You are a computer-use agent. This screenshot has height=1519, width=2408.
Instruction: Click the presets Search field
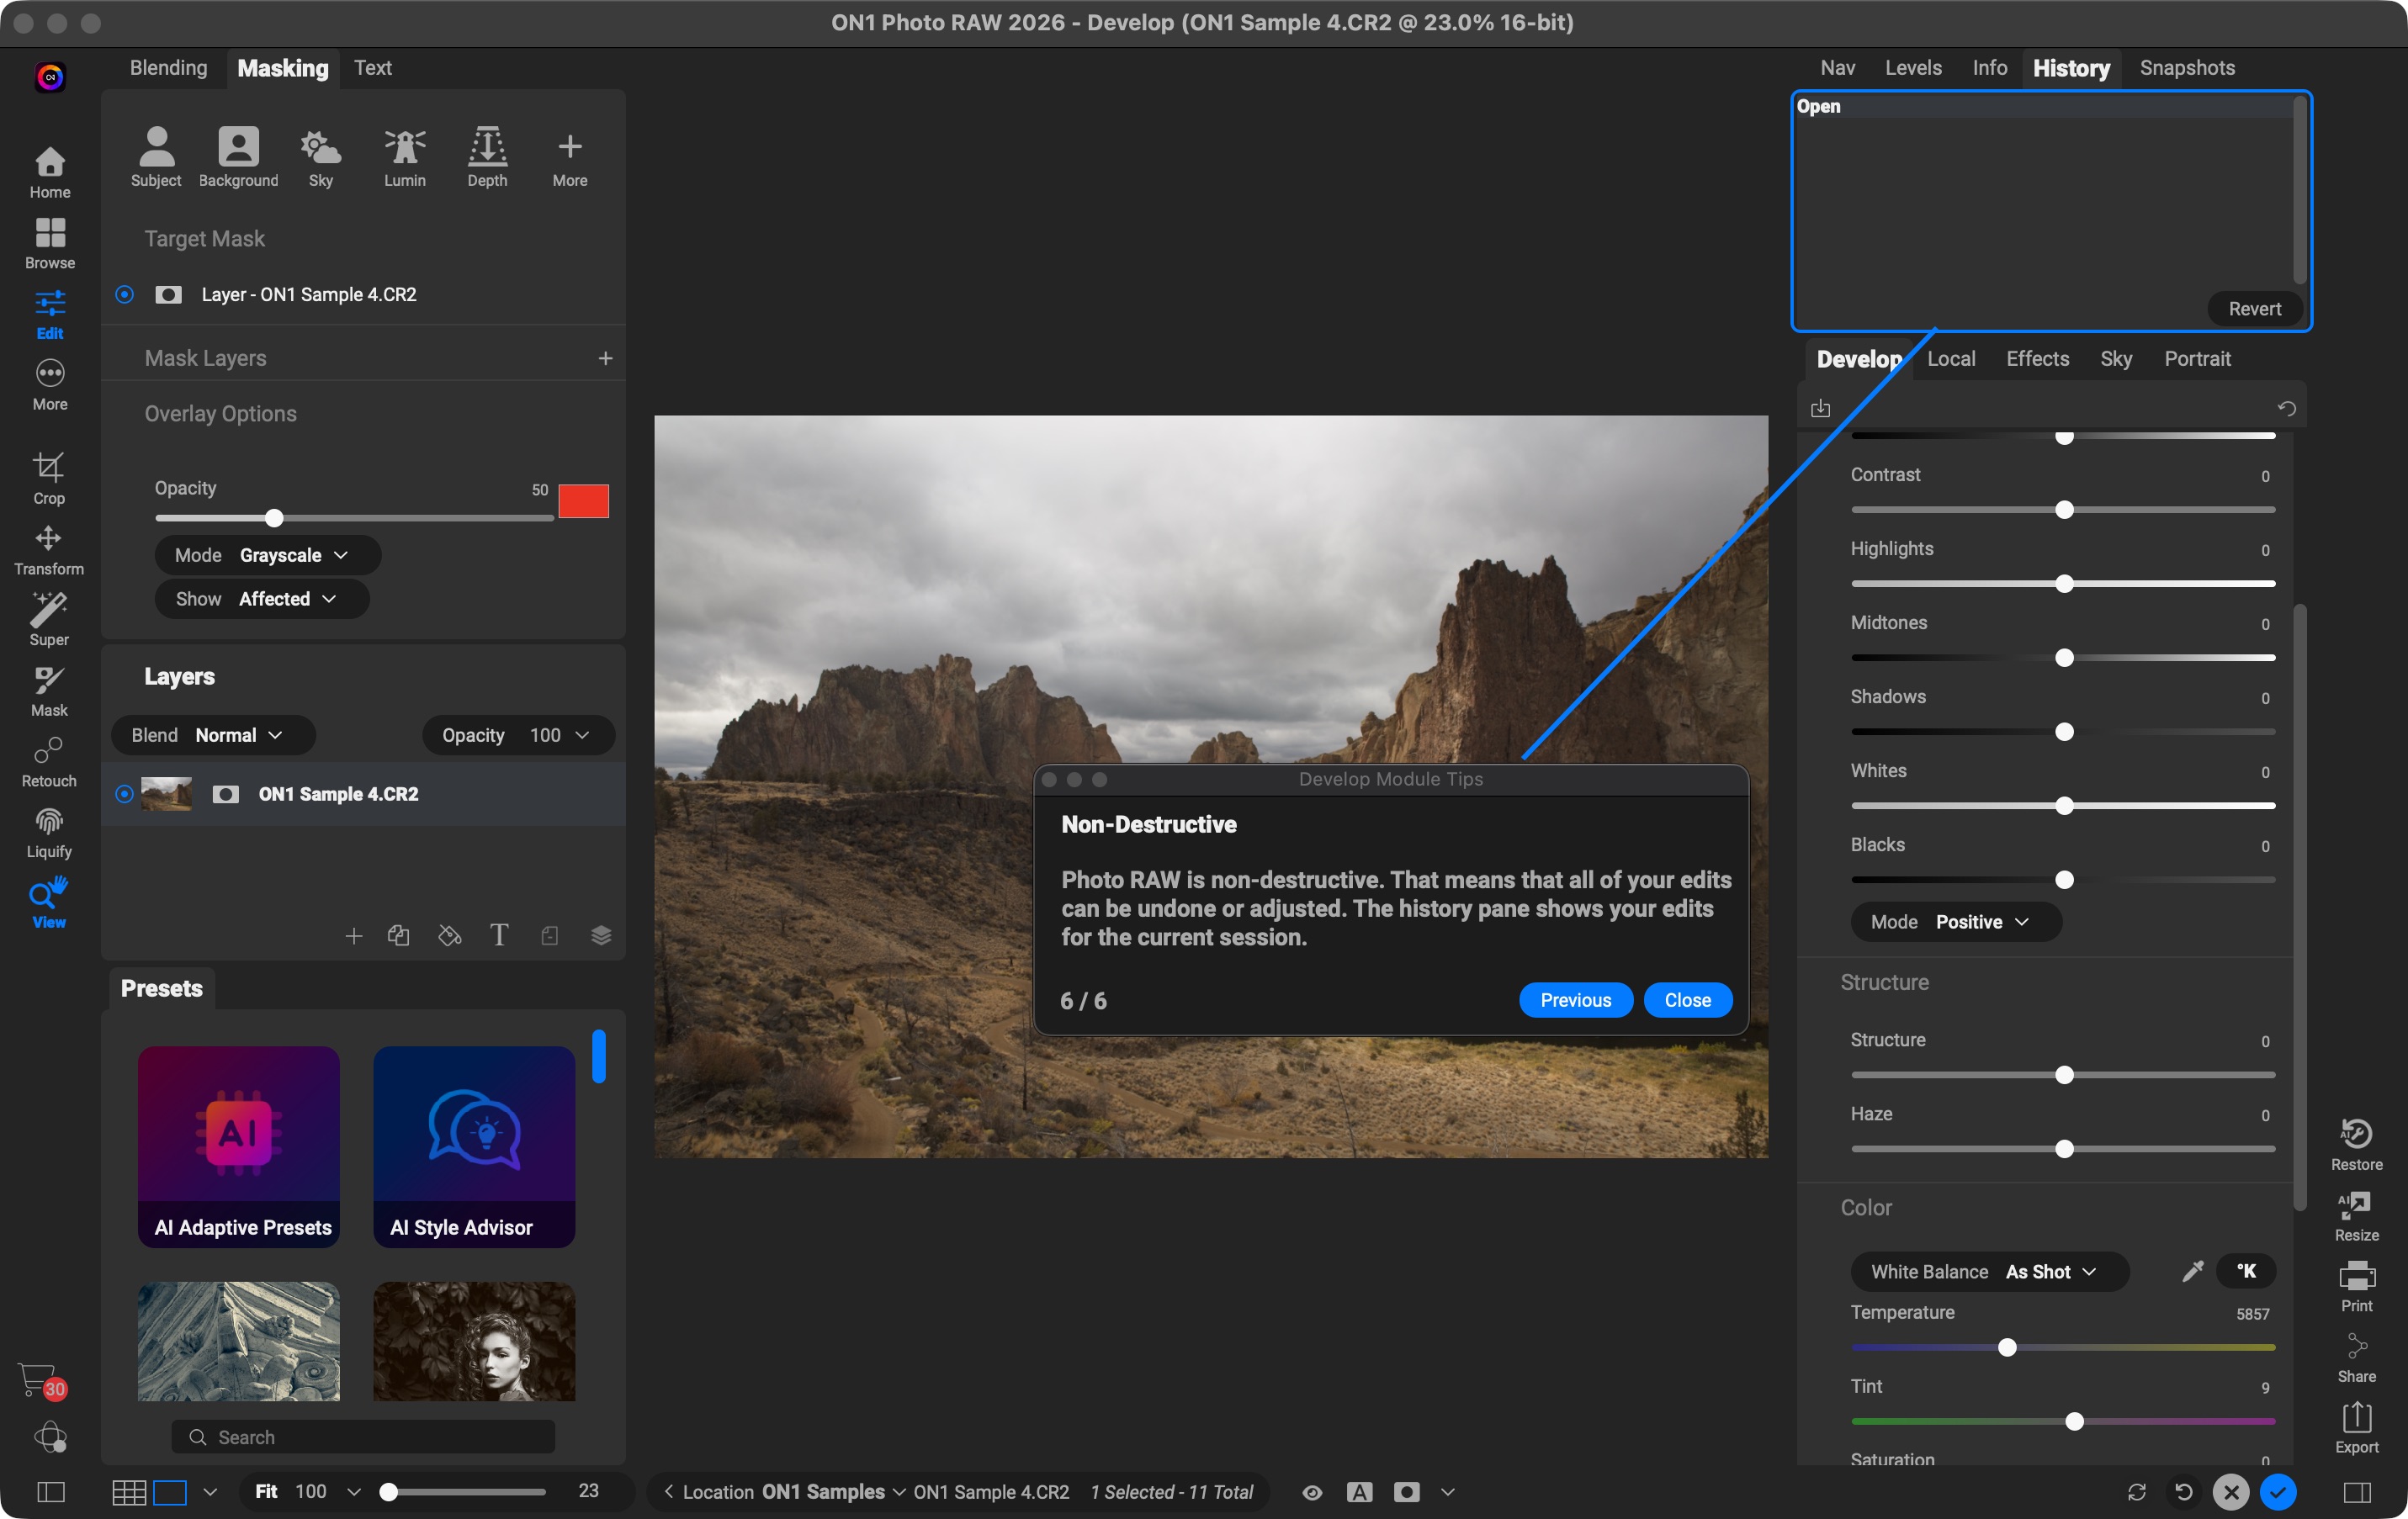[x=363, y=1437]
